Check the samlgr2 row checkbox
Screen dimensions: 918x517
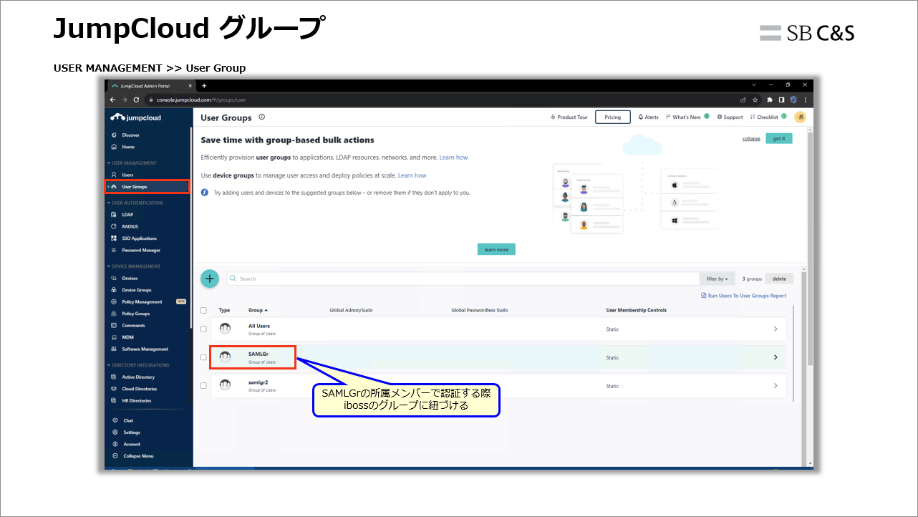click(x=203, y=385)
